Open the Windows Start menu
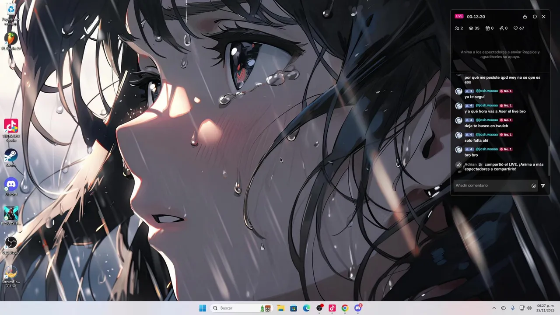Screen dimensions: 560x315 (x=203, y=308)
